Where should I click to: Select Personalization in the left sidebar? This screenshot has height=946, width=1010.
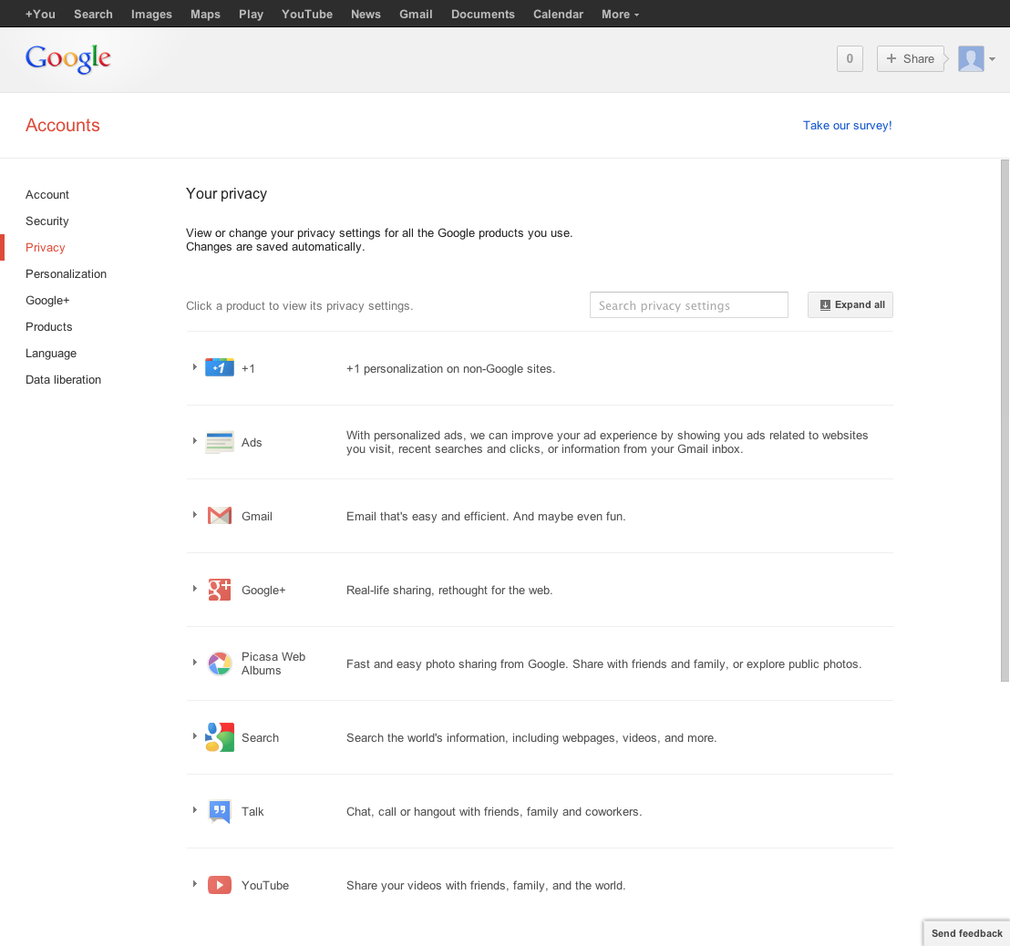tap(66, 273)
